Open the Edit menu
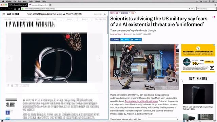Screen dimensions: 217x122 (x=19, y=1)
